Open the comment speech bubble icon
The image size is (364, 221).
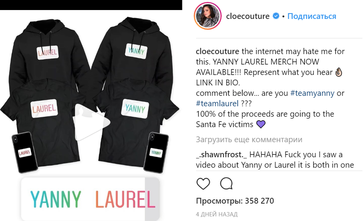[x=226, y=184]
